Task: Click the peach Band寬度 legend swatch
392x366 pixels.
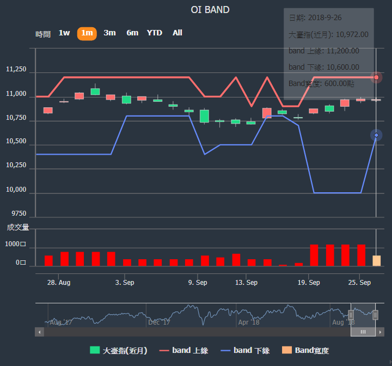Action: pos(286,351)
